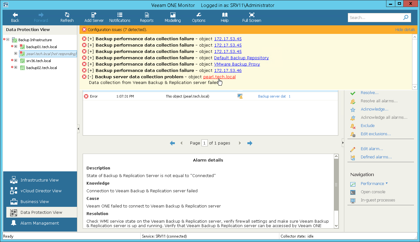Open the Add Server wizard
The width and height of the screenshot is (420, 242).
pyautogui.click(x=94, y=17)
